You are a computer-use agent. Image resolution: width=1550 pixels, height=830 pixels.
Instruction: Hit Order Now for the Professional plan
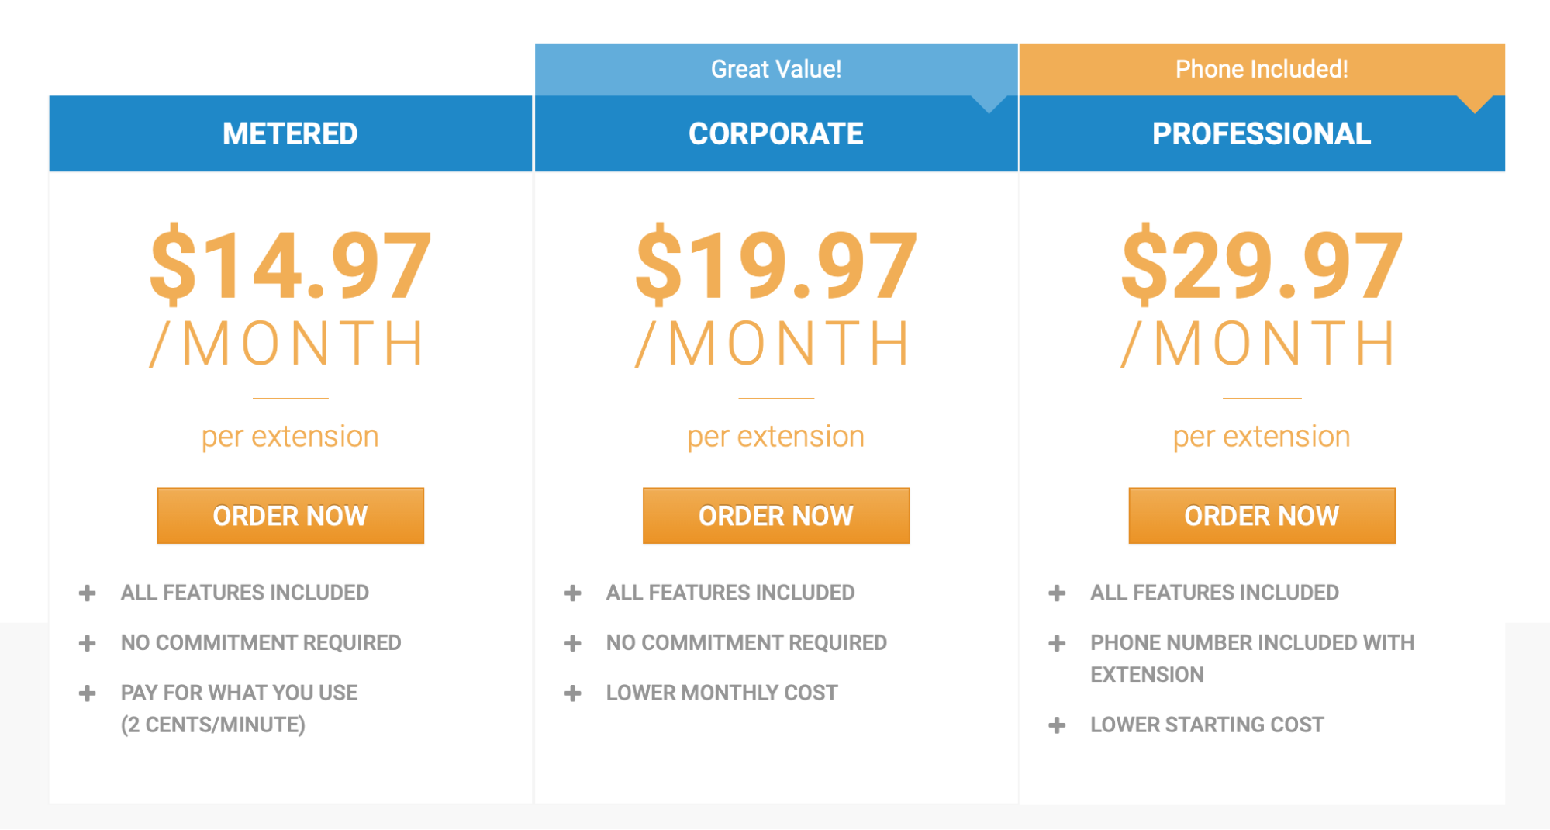(x=1262, y=516)
